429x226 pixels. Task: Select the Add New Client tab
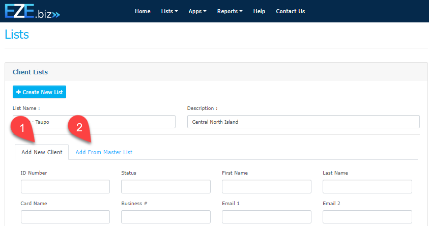click(42, 152)
